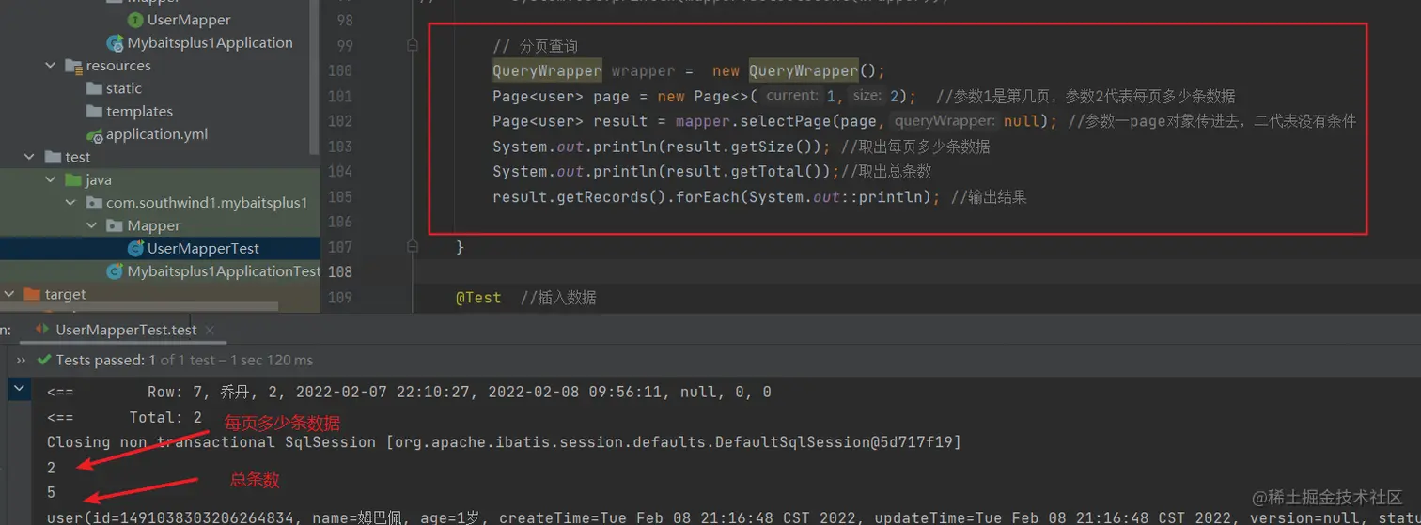Click the orange target folder icon
Viewport: 1421px width, 525px height.
pyautogui.click(x=32, y=294)
